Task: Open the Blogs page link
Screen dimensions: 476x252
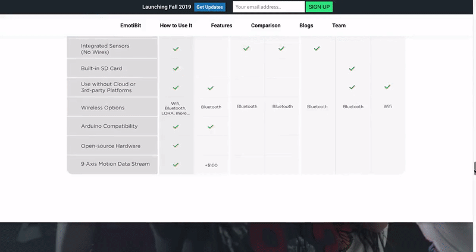Action: (x=306, y=26)
